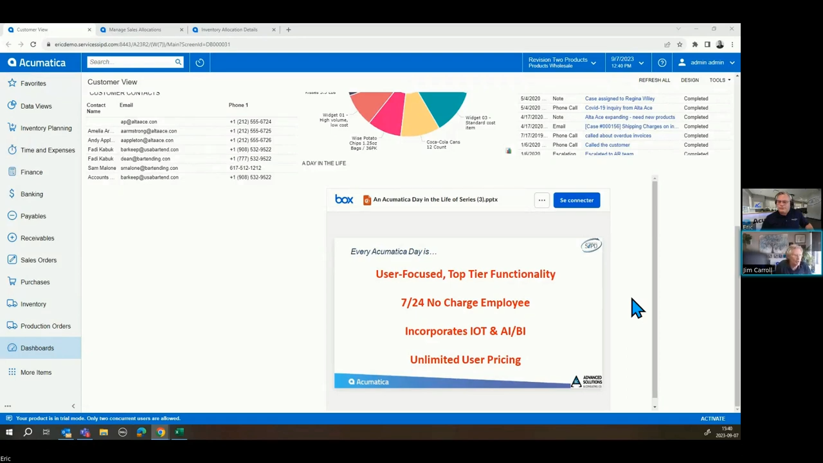Open Microsoft Teams from the taskbar
The width and height of the screenshot is (823, 463).
(85, 432)
